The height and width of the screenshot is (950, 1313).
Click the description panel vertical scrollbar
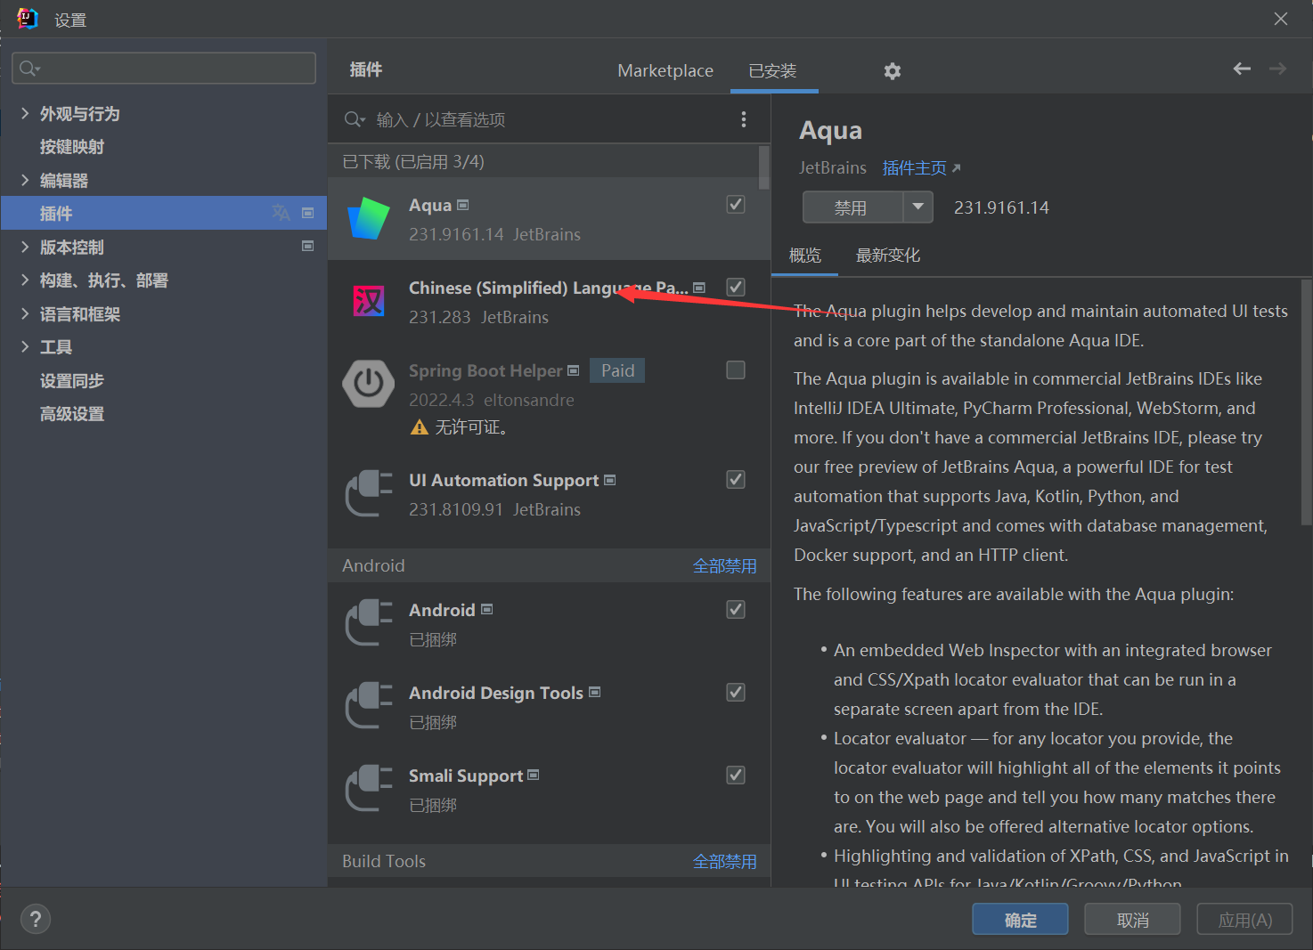(x=1306, y=402)
